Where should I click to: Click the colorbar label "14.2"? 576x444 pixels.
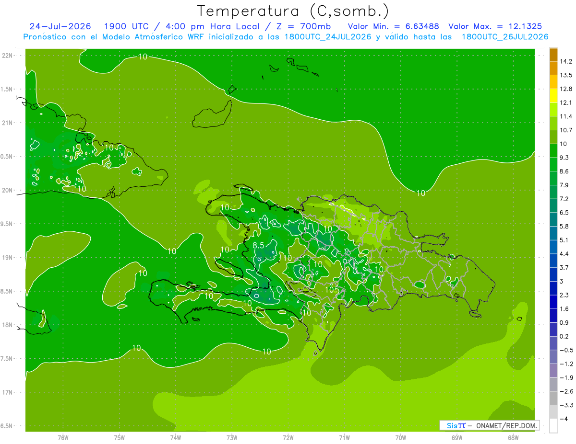click(567, 61)
